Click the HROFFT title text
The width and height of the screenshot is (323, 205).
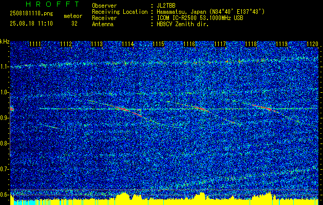point(53,4)
